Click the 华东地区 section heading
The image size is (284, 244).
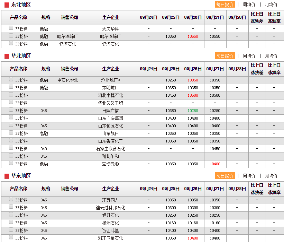(21, 176)
